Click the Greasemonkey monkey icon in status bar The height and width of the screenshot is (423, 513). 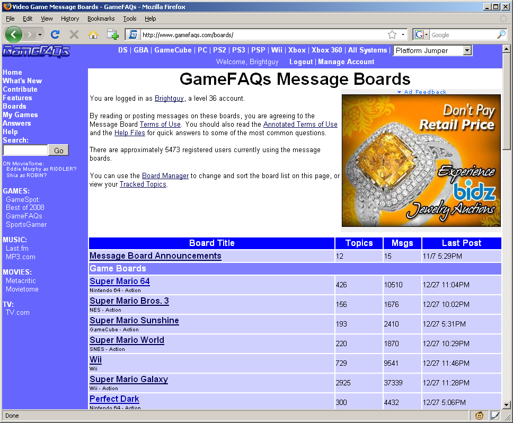[x=479, y=416]
